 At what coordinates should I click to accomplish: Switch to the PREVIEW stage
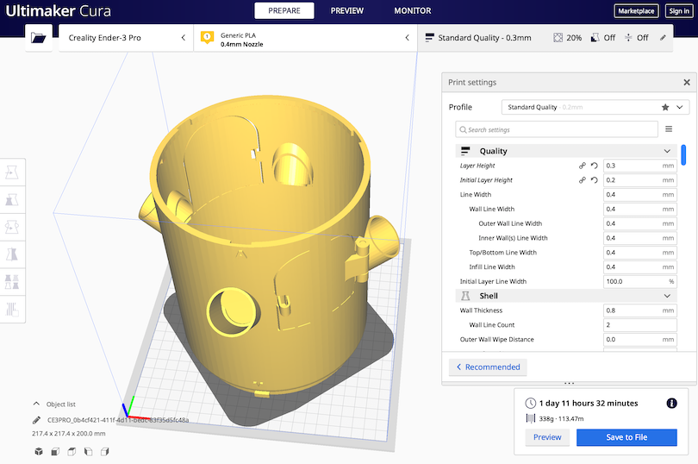tap(346, 10)
